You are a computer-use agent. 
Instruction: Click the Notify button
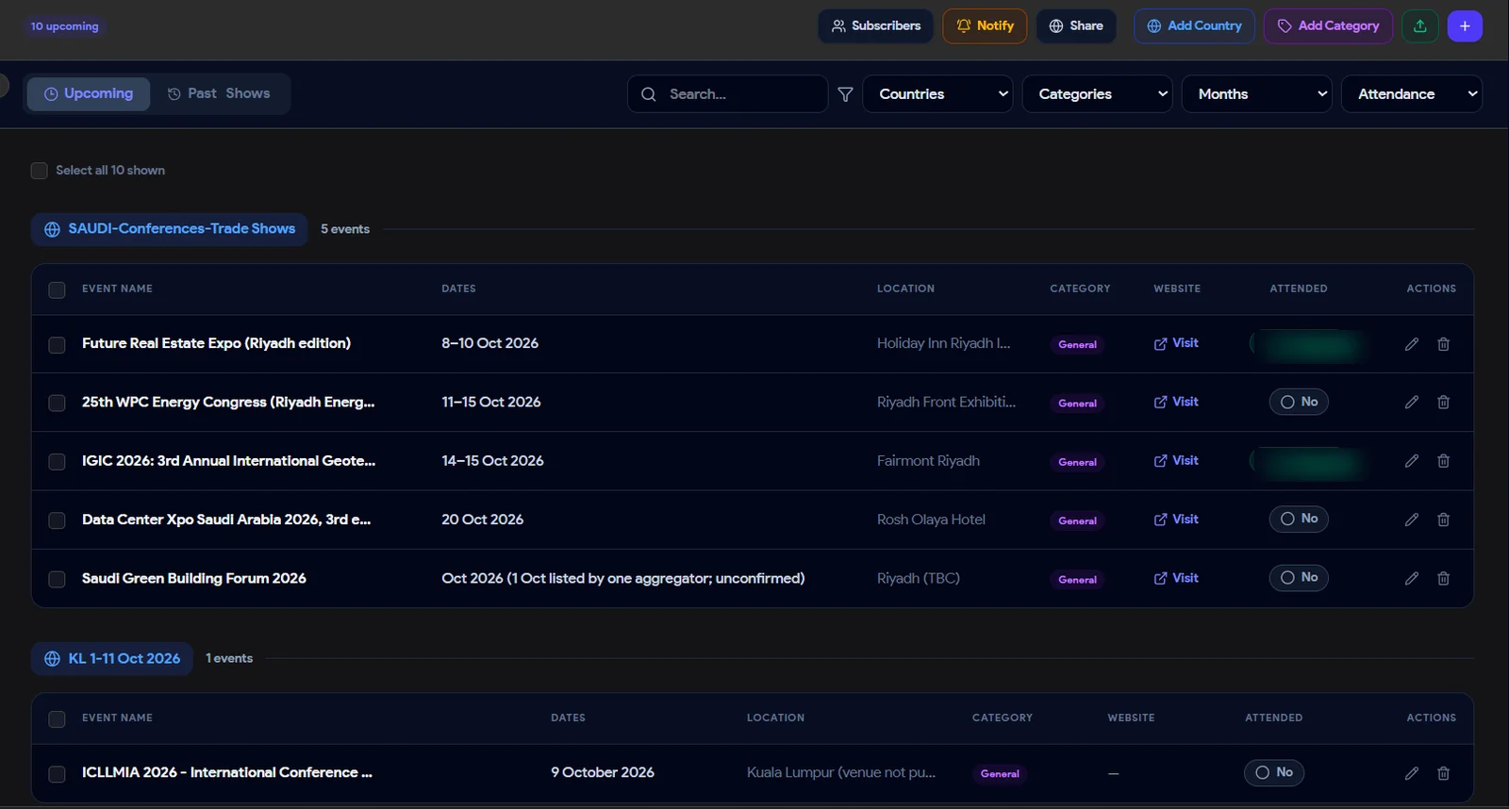pos(985,26)
